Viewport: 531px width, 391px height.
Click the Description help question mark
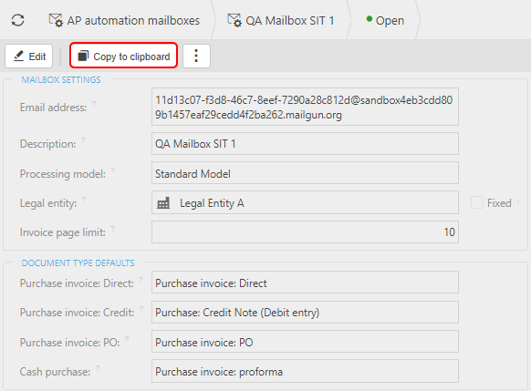click(83, 139)
